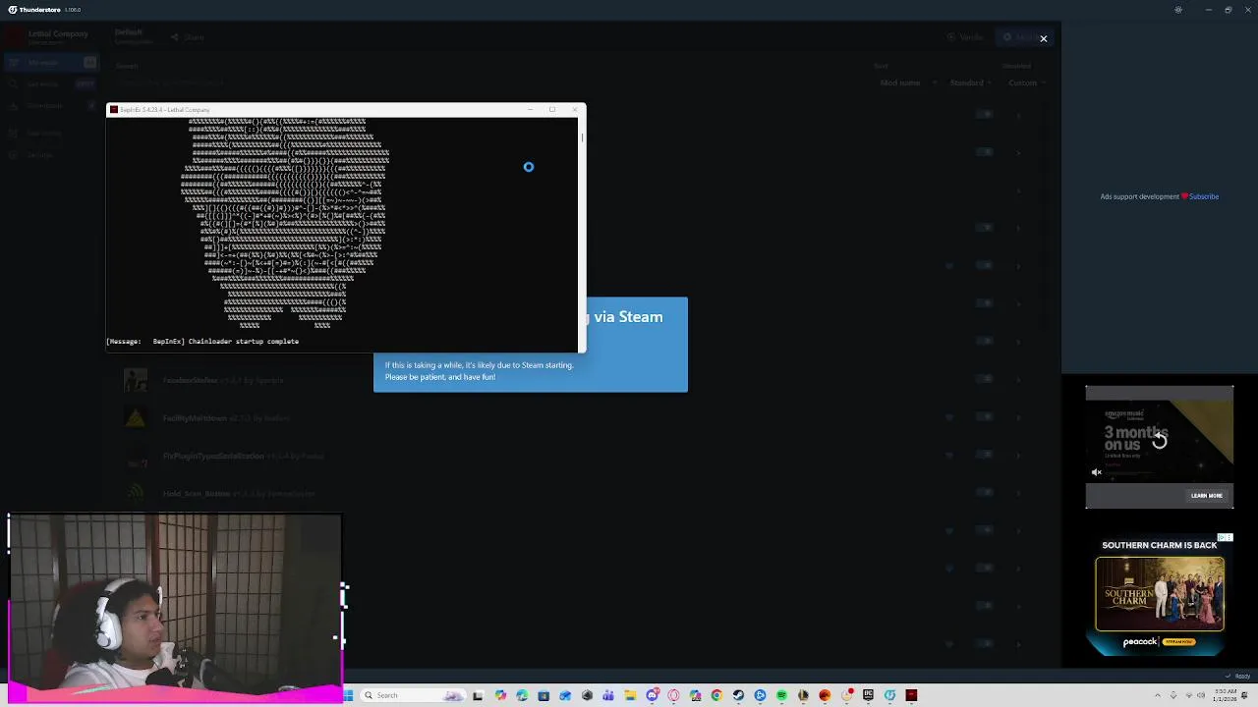Minimize the BepInEx console window
Image resolution: width=1258 pixels, height=707 pixels.
point(531,110)
